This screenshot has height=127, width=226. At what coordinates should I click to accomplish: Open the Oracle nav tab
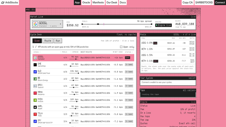click(x=86, y=2)
